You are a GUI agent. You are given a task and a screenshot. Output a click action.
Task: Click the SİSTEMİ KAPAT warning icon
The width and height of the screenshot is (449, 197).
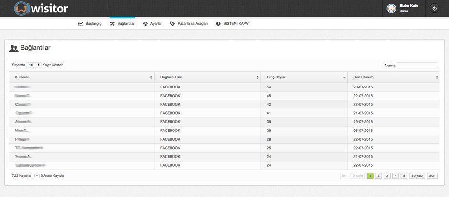point(218,23)
